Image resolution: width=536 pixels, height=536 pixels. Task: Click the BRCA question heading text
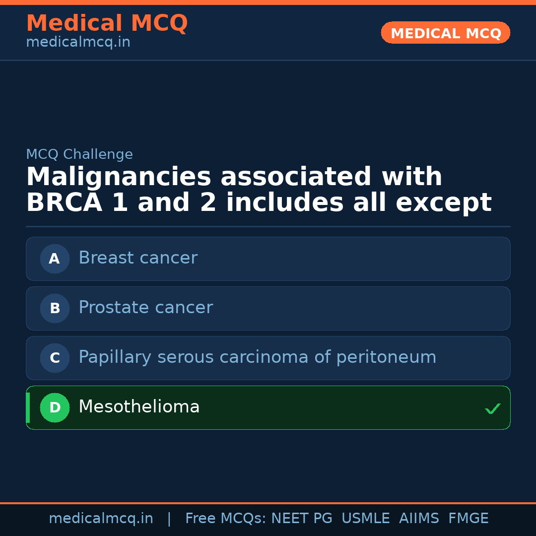258,190
